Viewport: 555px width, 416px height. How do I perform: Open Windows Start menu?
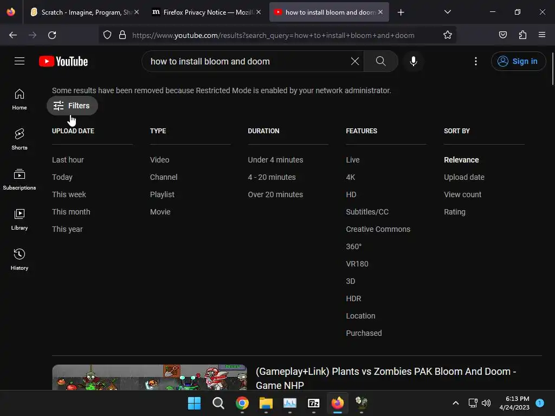coord(194,403)
